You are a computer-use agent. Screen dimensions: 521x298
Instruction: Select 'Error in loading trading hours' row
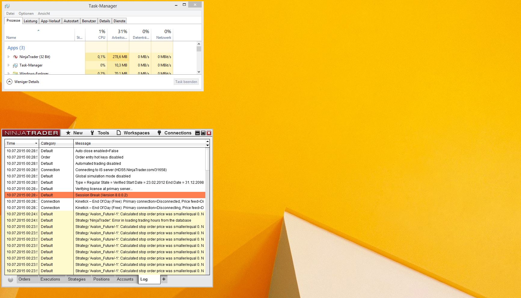(x=105, y=220)
